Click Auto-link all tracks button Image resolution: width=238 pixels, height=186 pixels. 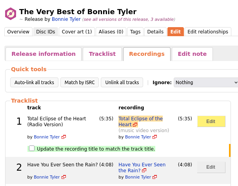click(x=34, y=82)
